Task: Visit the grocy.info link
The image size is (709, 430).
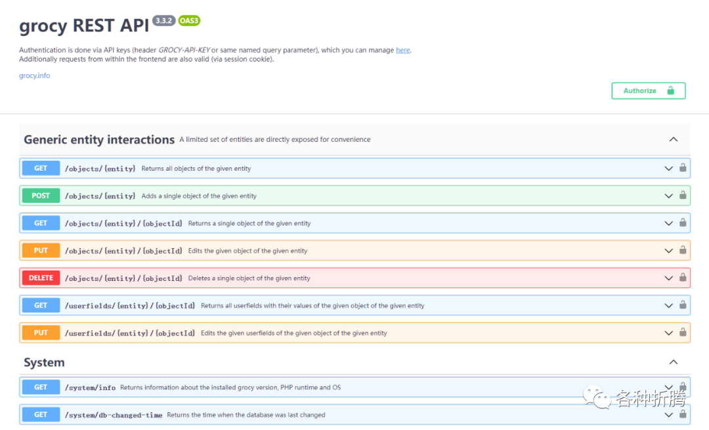Action: 34,75
